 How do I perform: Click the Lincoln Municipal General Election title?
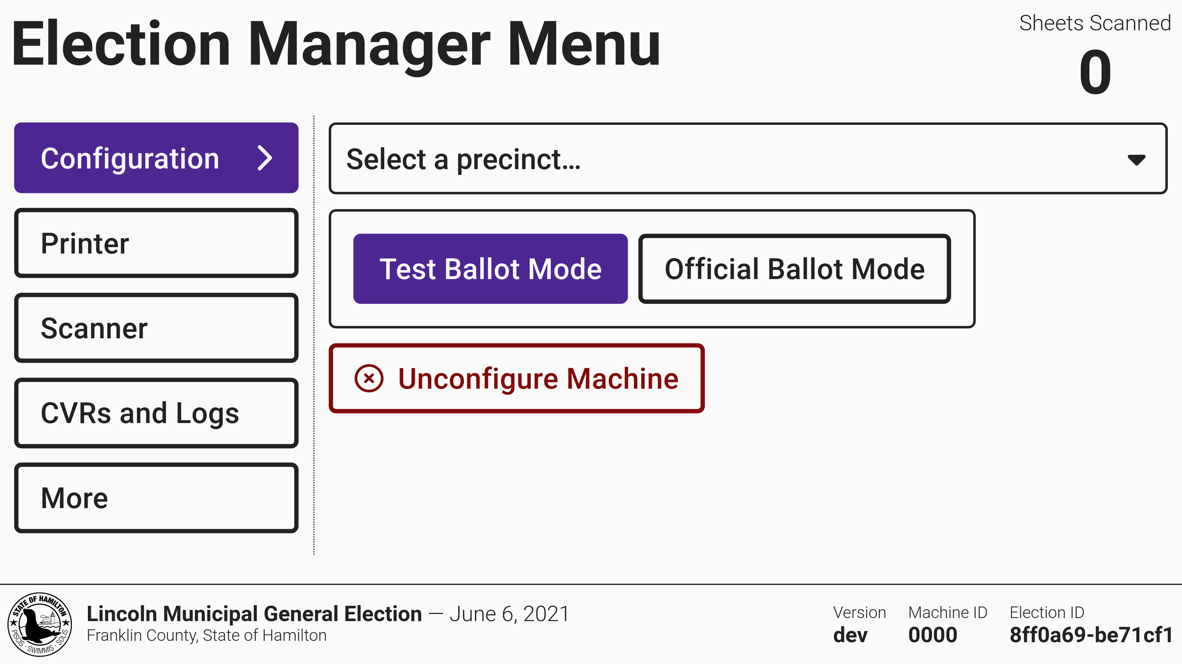coord(254,614)
